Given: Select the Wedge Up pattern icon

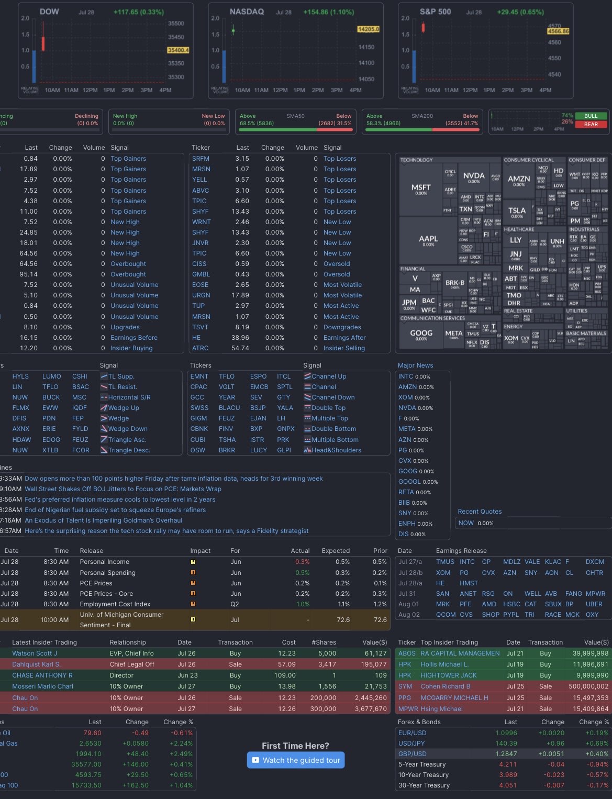Looking at the screenshot, I should click(104, 408).
